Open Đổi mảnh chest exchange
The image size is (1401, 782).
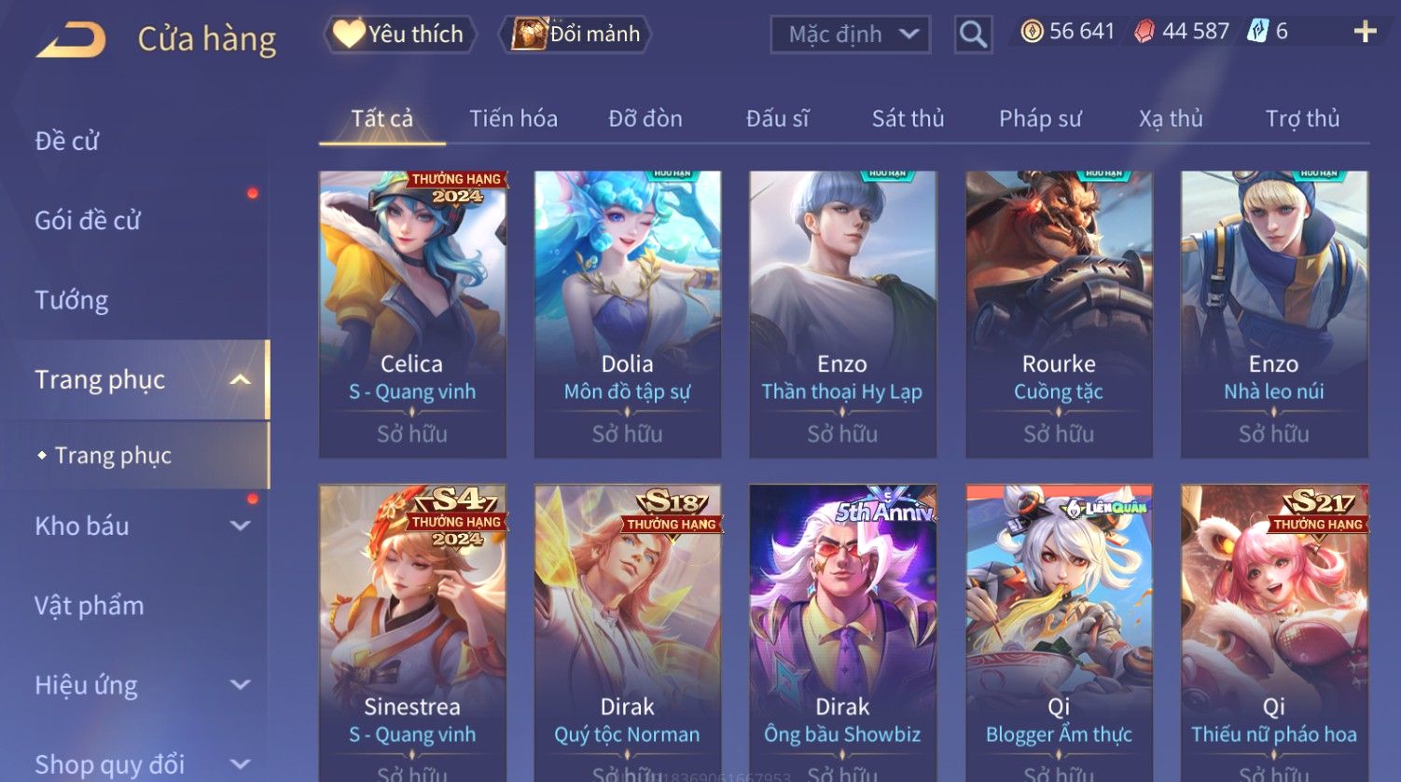click(x=576, y=34)
